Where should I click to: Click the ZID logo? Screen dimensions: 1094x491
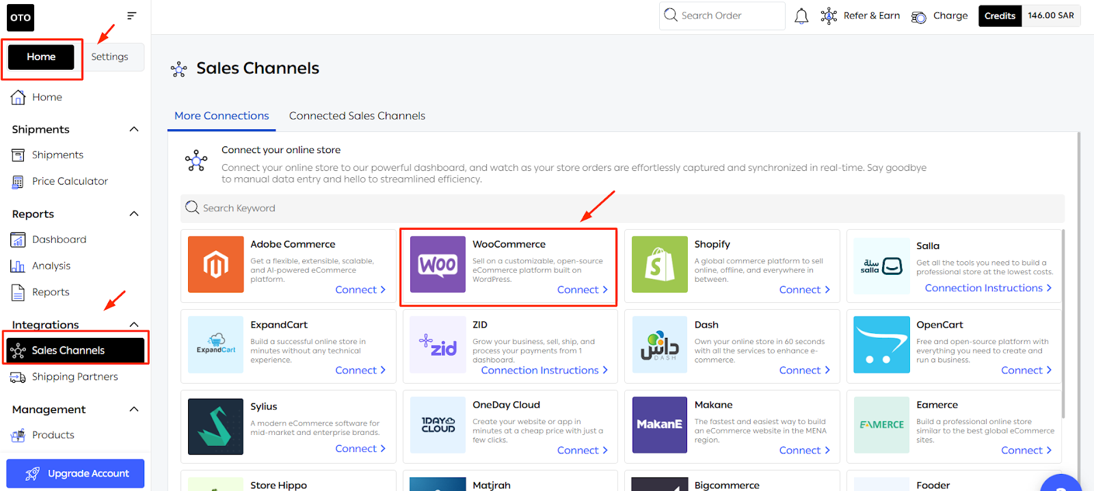click(x=438, y=345)
